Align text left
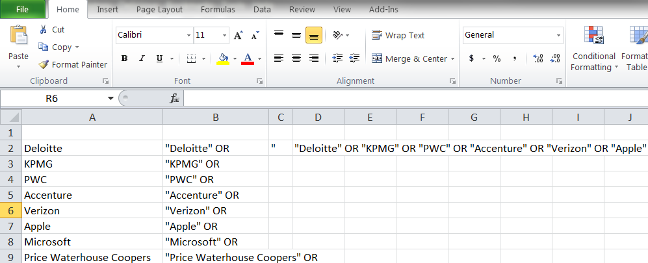The height and width of the screenshot is (263, 648). coord(279,58)
